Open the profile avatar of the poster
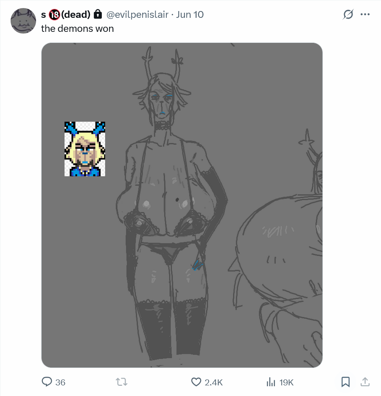Viewport: 381px width, 396px height. click(23, 21)
